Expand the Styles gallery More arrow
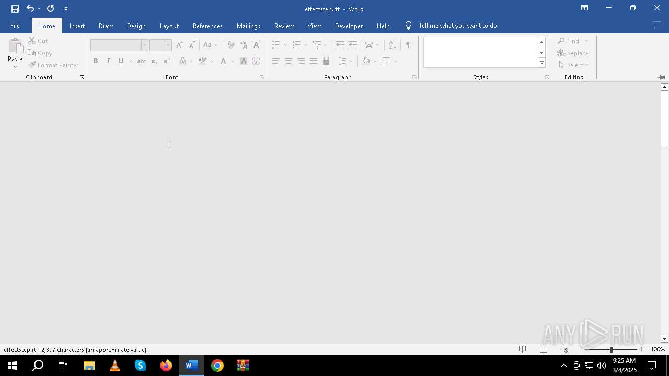Image resolution: width=669 pixels, height=376 pixels. [541, 63]
